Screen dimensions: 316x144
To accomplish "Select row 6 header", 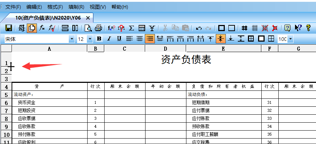I will click(6, 103).
